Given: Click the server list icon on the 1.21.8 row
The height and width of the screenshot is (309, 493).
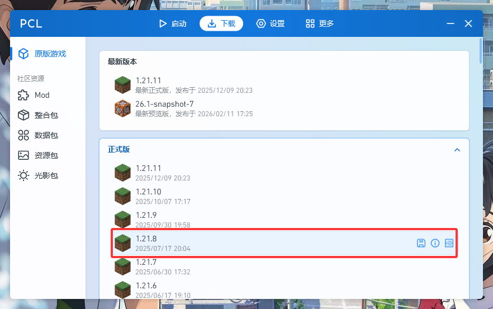Looking at the screenshot, I should 449,243.
